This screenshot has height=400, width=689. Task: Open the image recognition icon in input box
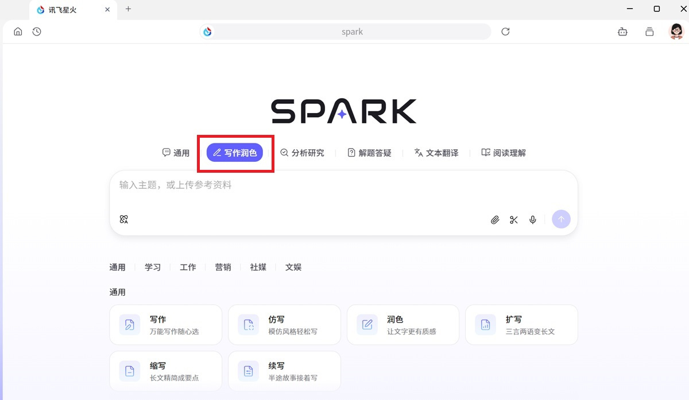(123, 219)
